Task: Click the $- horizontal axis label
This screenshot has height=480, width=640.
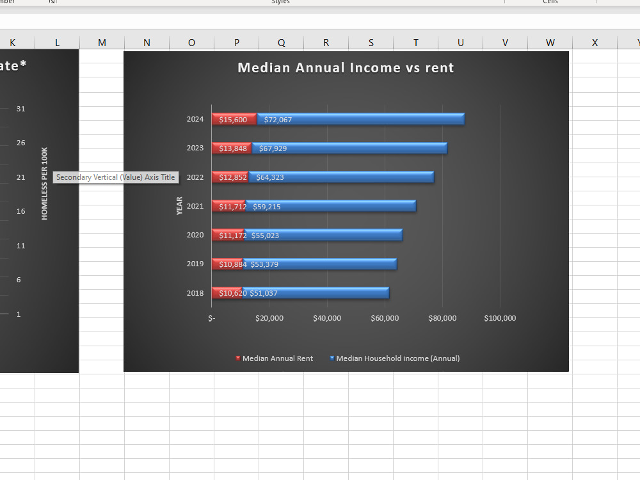Action: (x=211, y=318)
